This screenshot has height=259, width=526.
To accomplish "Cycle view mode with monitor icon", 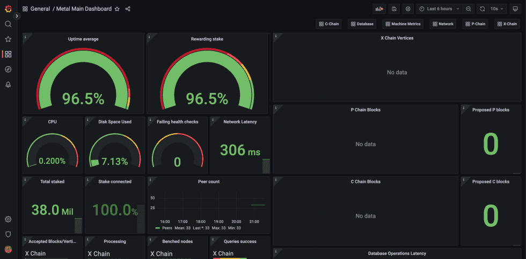I will [x=515, y=9].
